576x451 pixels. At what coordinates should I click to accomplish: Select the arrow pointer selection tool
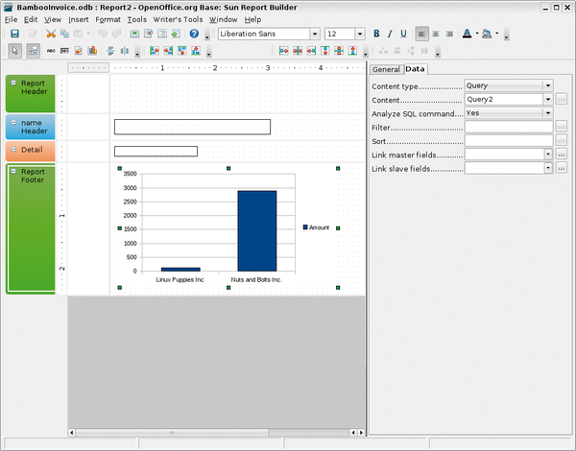[x=14, y=50]
